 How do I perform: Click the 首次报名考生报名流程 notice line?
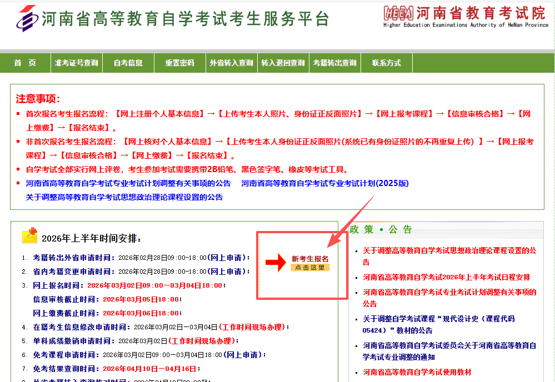coord(278,120)
